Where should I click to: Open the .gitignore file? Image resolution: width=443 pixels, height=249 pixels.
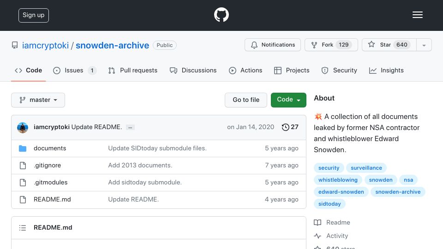[47, 166]
